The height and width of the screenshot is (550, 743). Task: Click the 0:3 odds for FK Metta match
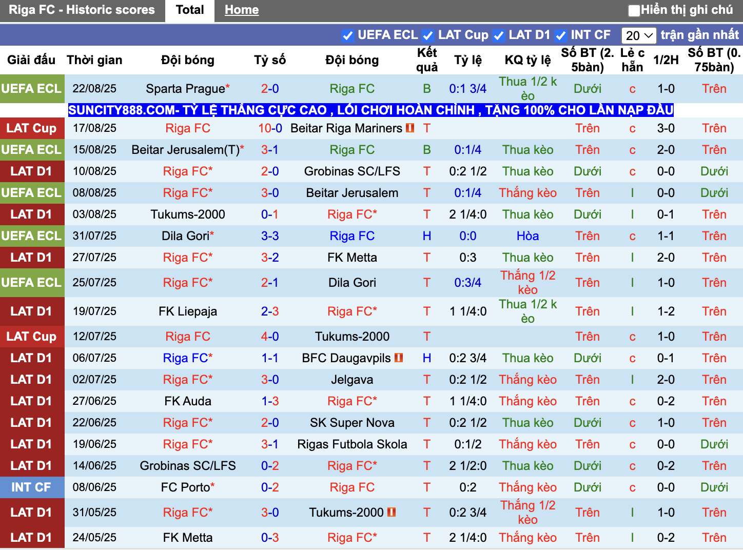tap(468, 258)
